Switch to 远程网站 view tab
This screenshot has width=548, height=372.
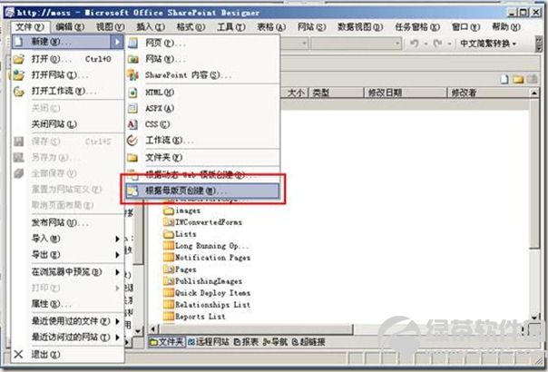[209, 342]
